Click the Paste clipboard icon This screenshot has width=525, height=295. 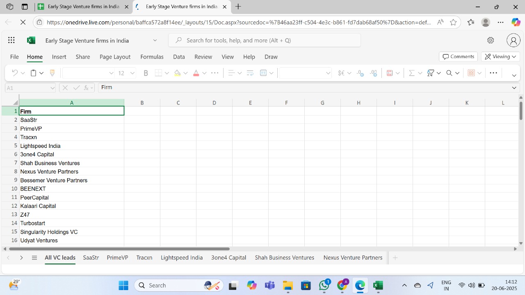pyautogui.click(x=34, y=73)
